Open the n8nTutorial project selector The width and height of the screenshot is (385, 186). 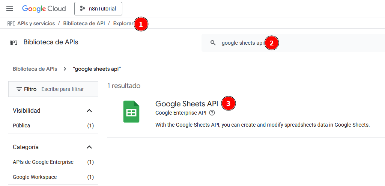click(98, 9)
